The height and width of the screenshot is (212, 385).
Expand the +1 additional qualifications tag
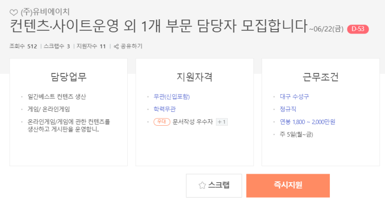(222, 122)
